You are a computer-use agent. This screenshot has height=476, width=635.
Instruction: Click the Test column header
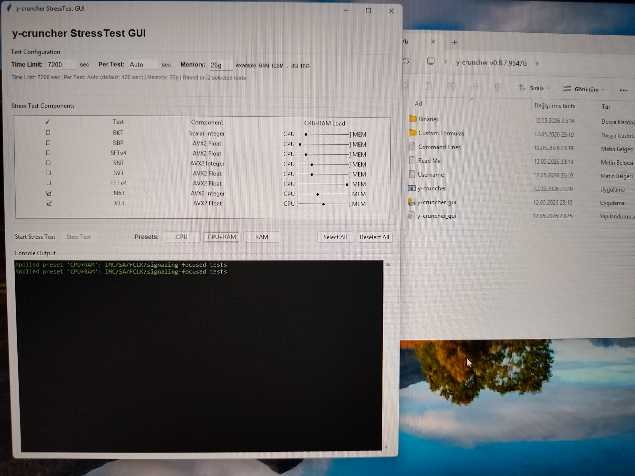pyautogui.click(x=118, y=122)
